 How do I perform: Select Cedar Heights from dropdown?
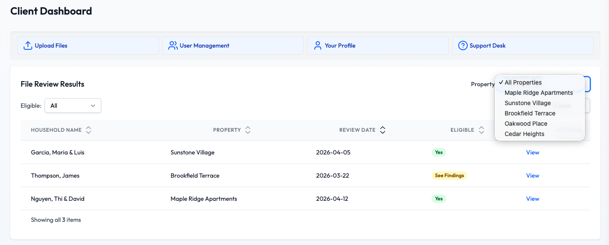(x=524, y=134)
